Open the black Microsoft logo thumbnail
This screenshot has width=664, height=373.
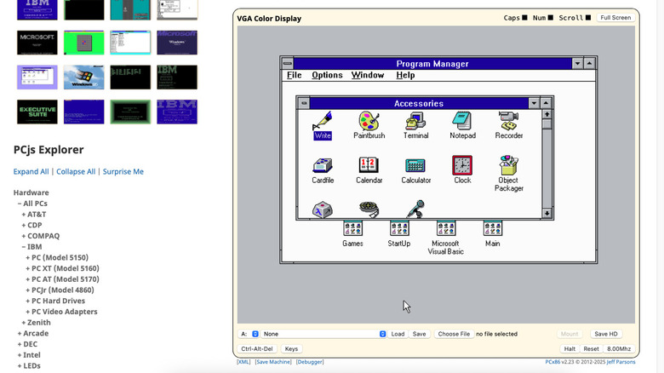pyautogui.click(x=37, y=43)
